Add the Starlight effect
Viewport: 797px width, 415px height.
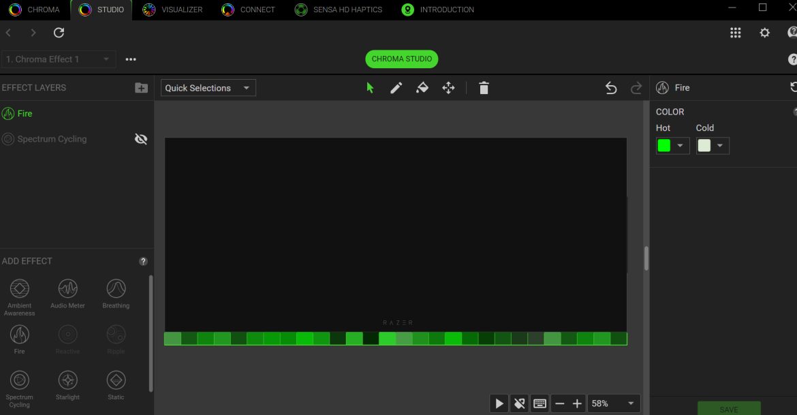(67, 385)
